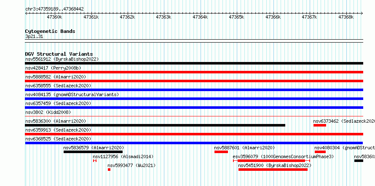Image resolution: width=375 pixels, height=186 pixels.
Task: Select the red bar under nsv4080304
Action: tap(320, 152)
